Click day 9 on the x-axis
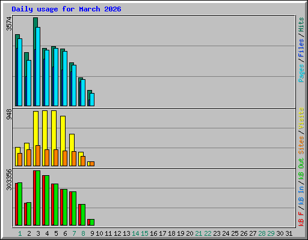This screenshot has height=240, width=308. tap(92, 233)
